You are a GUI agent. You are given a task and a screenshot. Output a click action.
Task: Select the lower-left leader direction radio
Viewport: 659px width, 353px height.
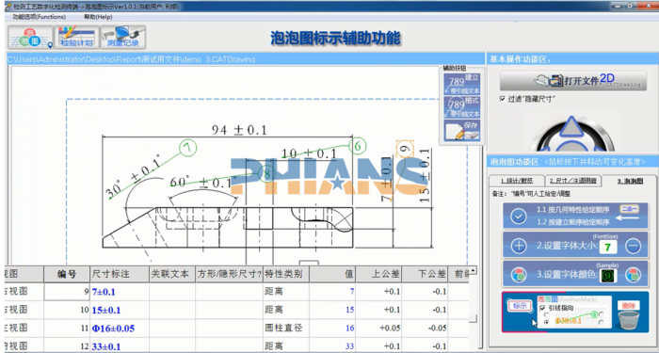click(546, 322)
